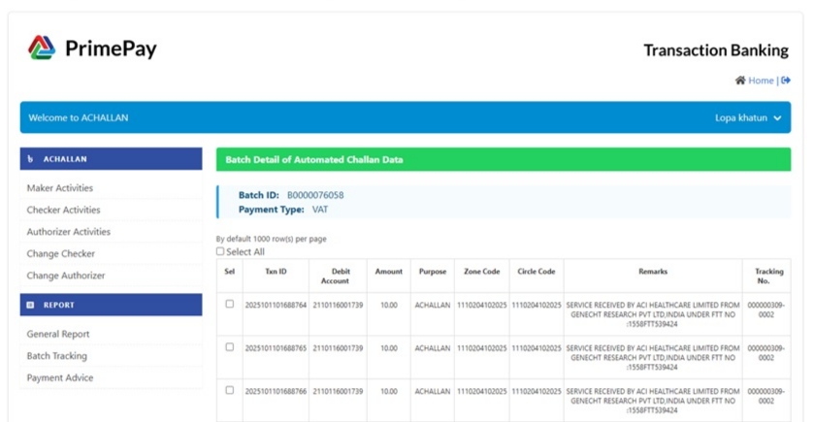Click the ACHALLAN sidebar header
This screenshot has height=422, width=815.
pyautogui.click(x=112, y=159)
